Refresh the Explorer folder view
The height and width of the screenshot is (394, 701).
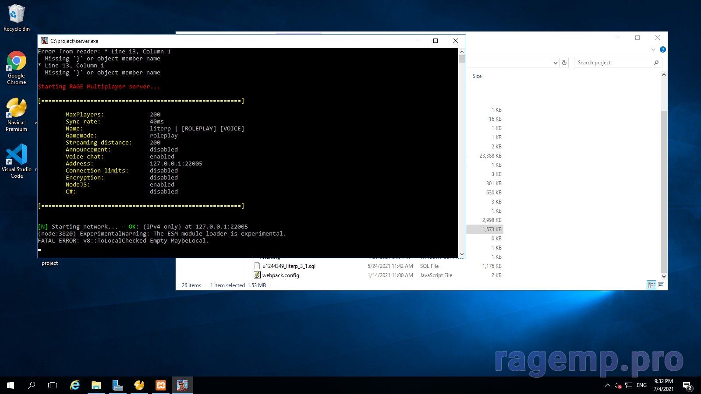(564, 63)
